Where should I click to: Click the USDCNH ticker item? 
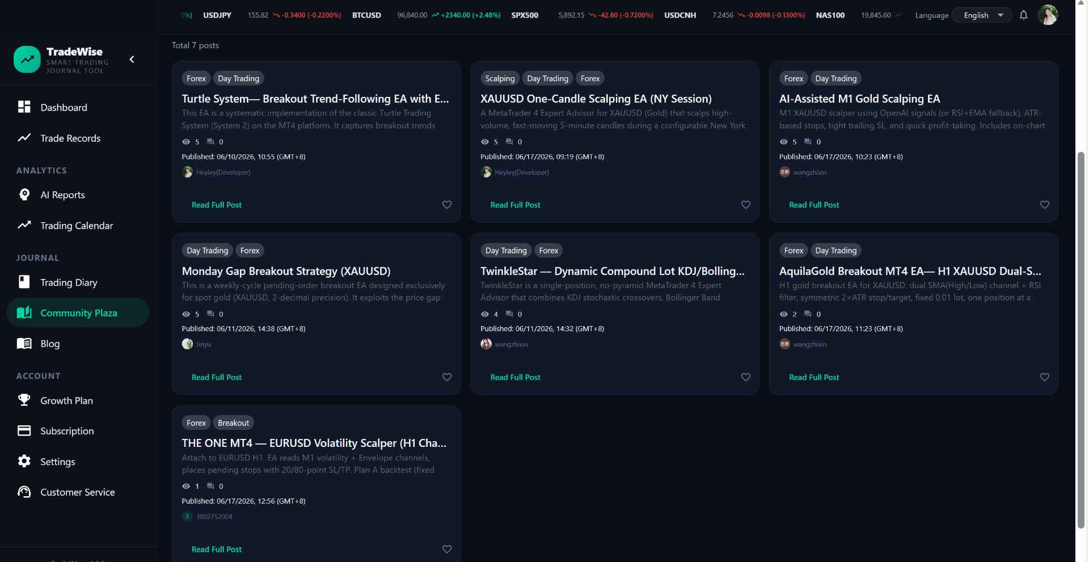pyautogui.click(x=735, y=15)
